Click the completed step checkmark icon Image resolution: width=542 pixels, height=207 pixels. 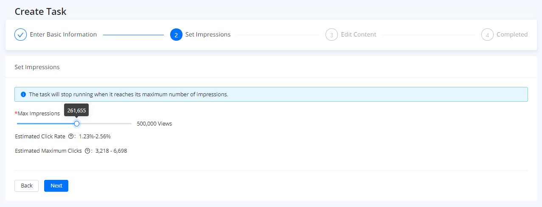(21, 35)
